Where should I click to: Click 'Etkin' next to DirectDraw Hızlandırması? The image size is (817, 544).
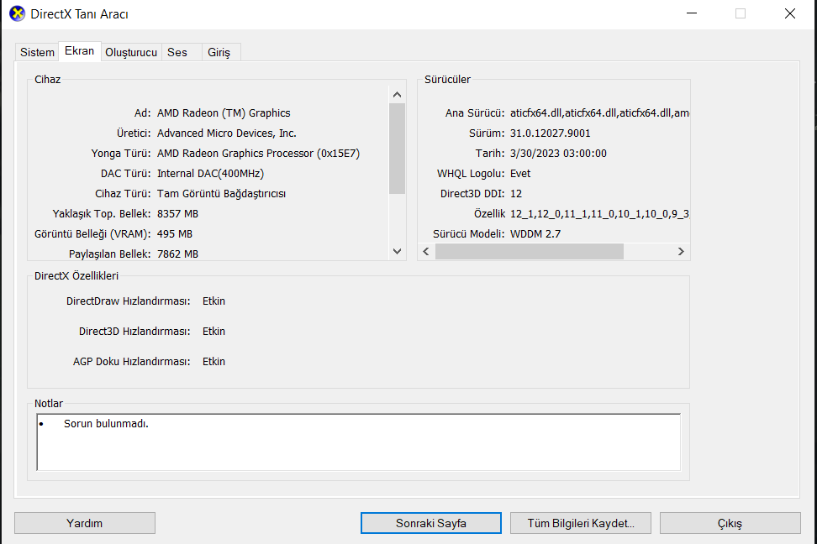pyautogui.click(x=213, y=301)
